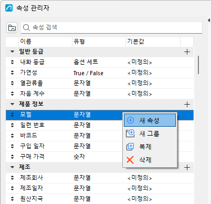Click the red X 삭제 icon in context menu
The height and width of the screenshot is (204, 211).
[130, 160]
